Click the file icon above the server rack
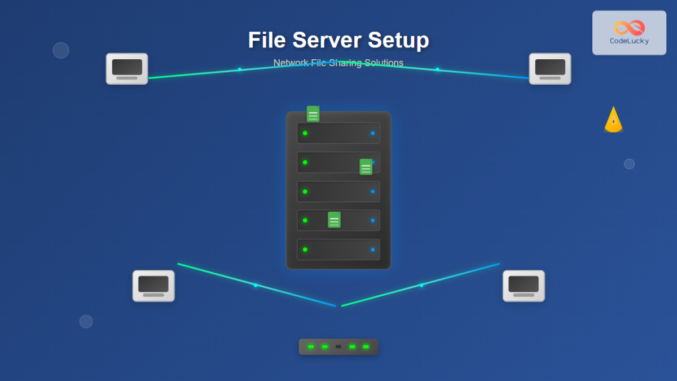677x381 pixels. coord(313,113)
